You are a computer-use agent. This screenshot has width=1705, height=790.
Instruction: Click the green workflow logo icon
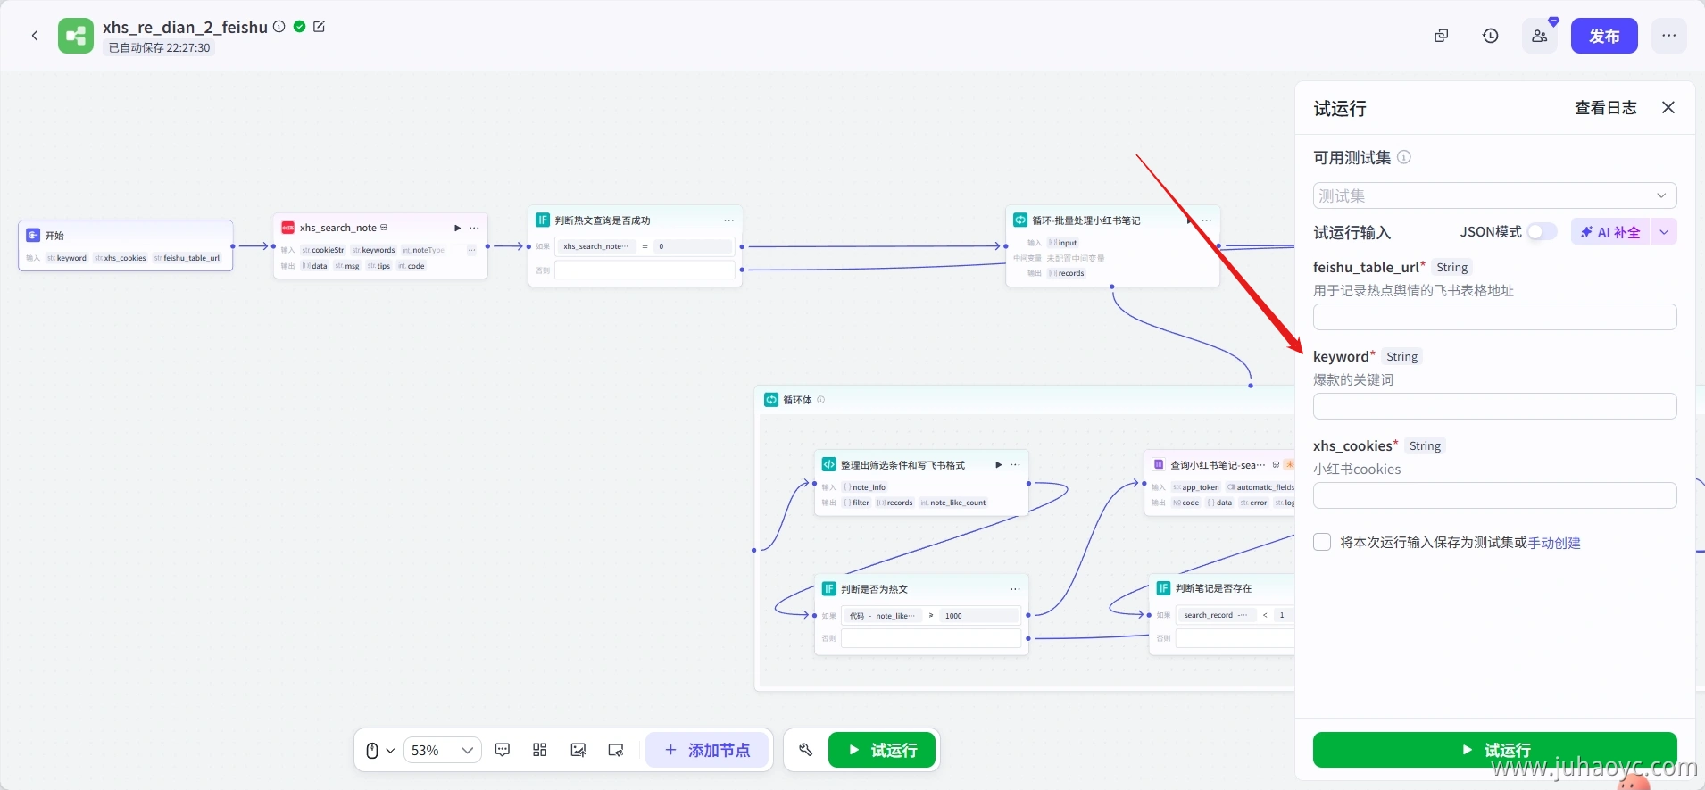[76, 36]
